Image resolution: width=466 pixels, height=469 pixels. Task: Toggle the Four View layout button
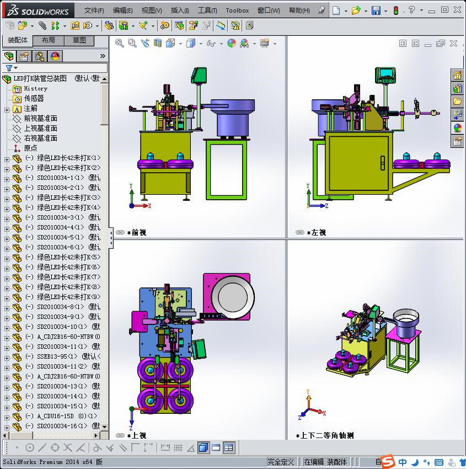(x=229, y=448)
